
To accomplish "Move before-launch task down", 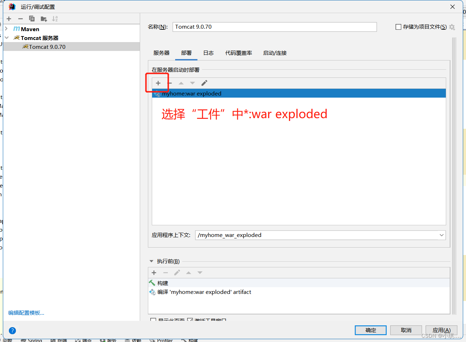I will (x=200, y=273).
